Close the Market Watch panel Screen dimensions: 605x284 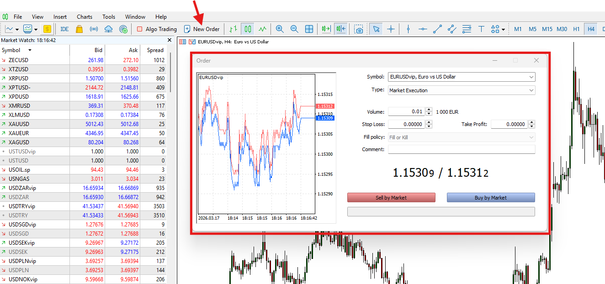point(170,40)
